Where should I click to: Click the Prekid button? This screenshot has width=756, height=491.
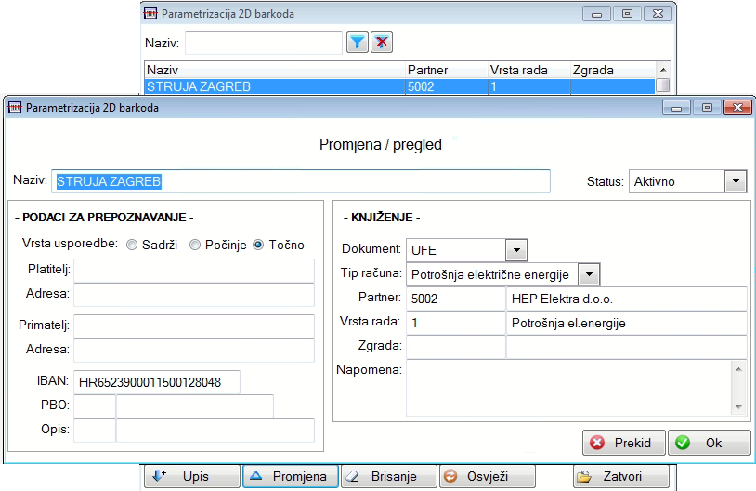(x=624, y=443)
